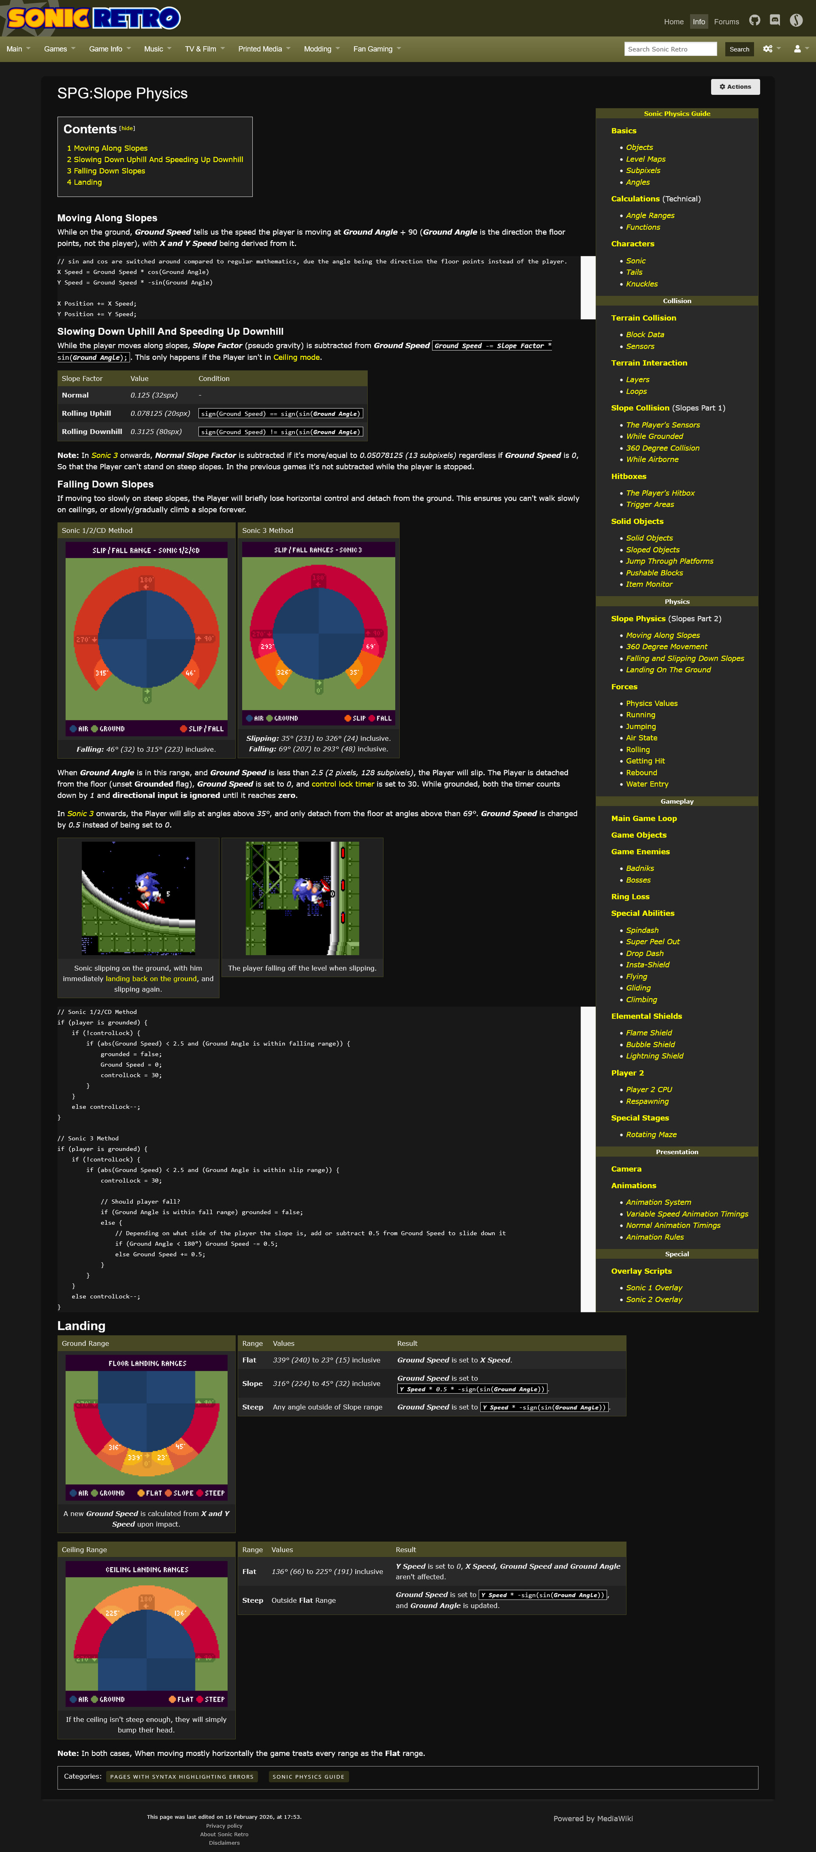Open '360 Degree Collision' sidebar link

662,448
